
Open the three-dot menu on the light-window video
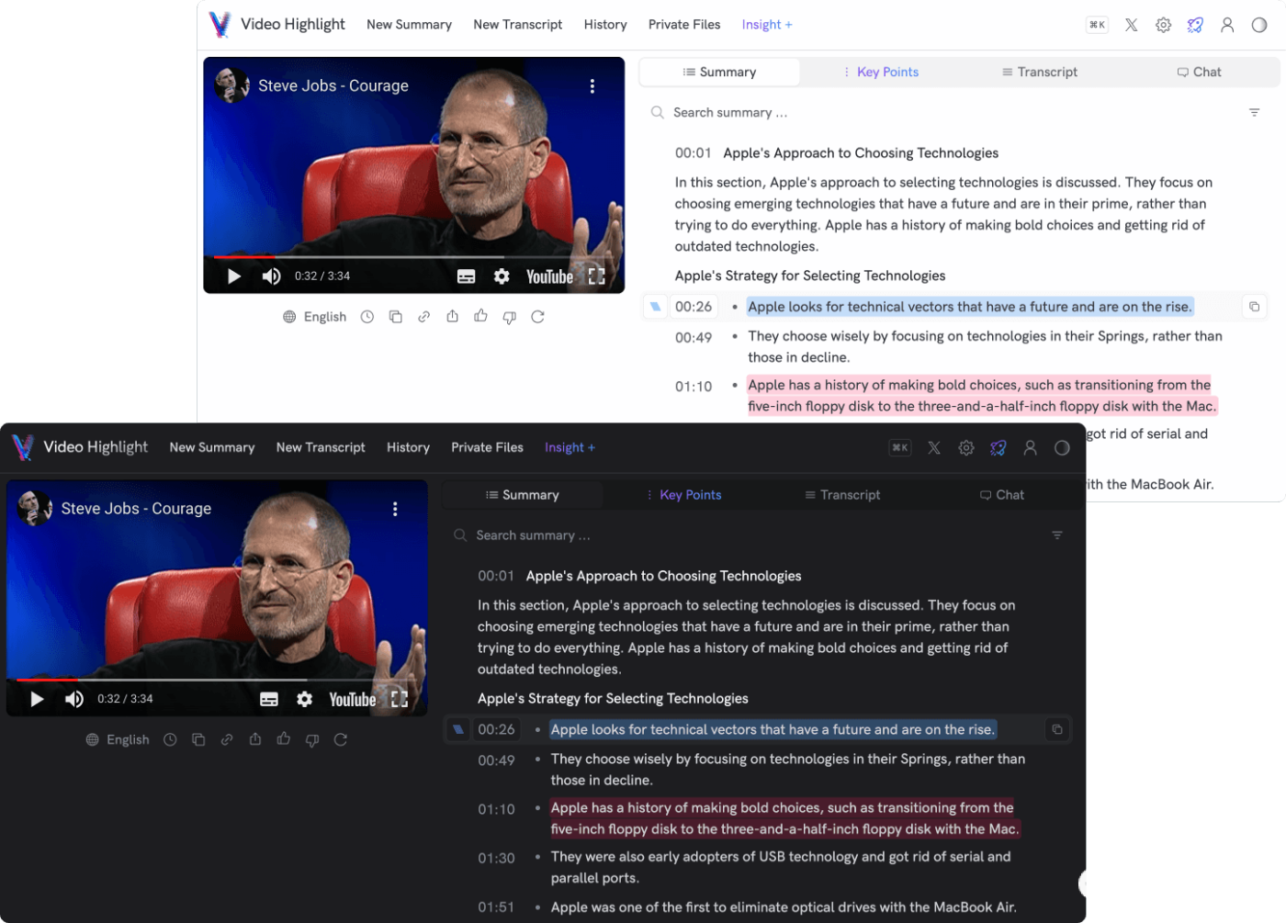pyautogui.click(x=592, y=86)
